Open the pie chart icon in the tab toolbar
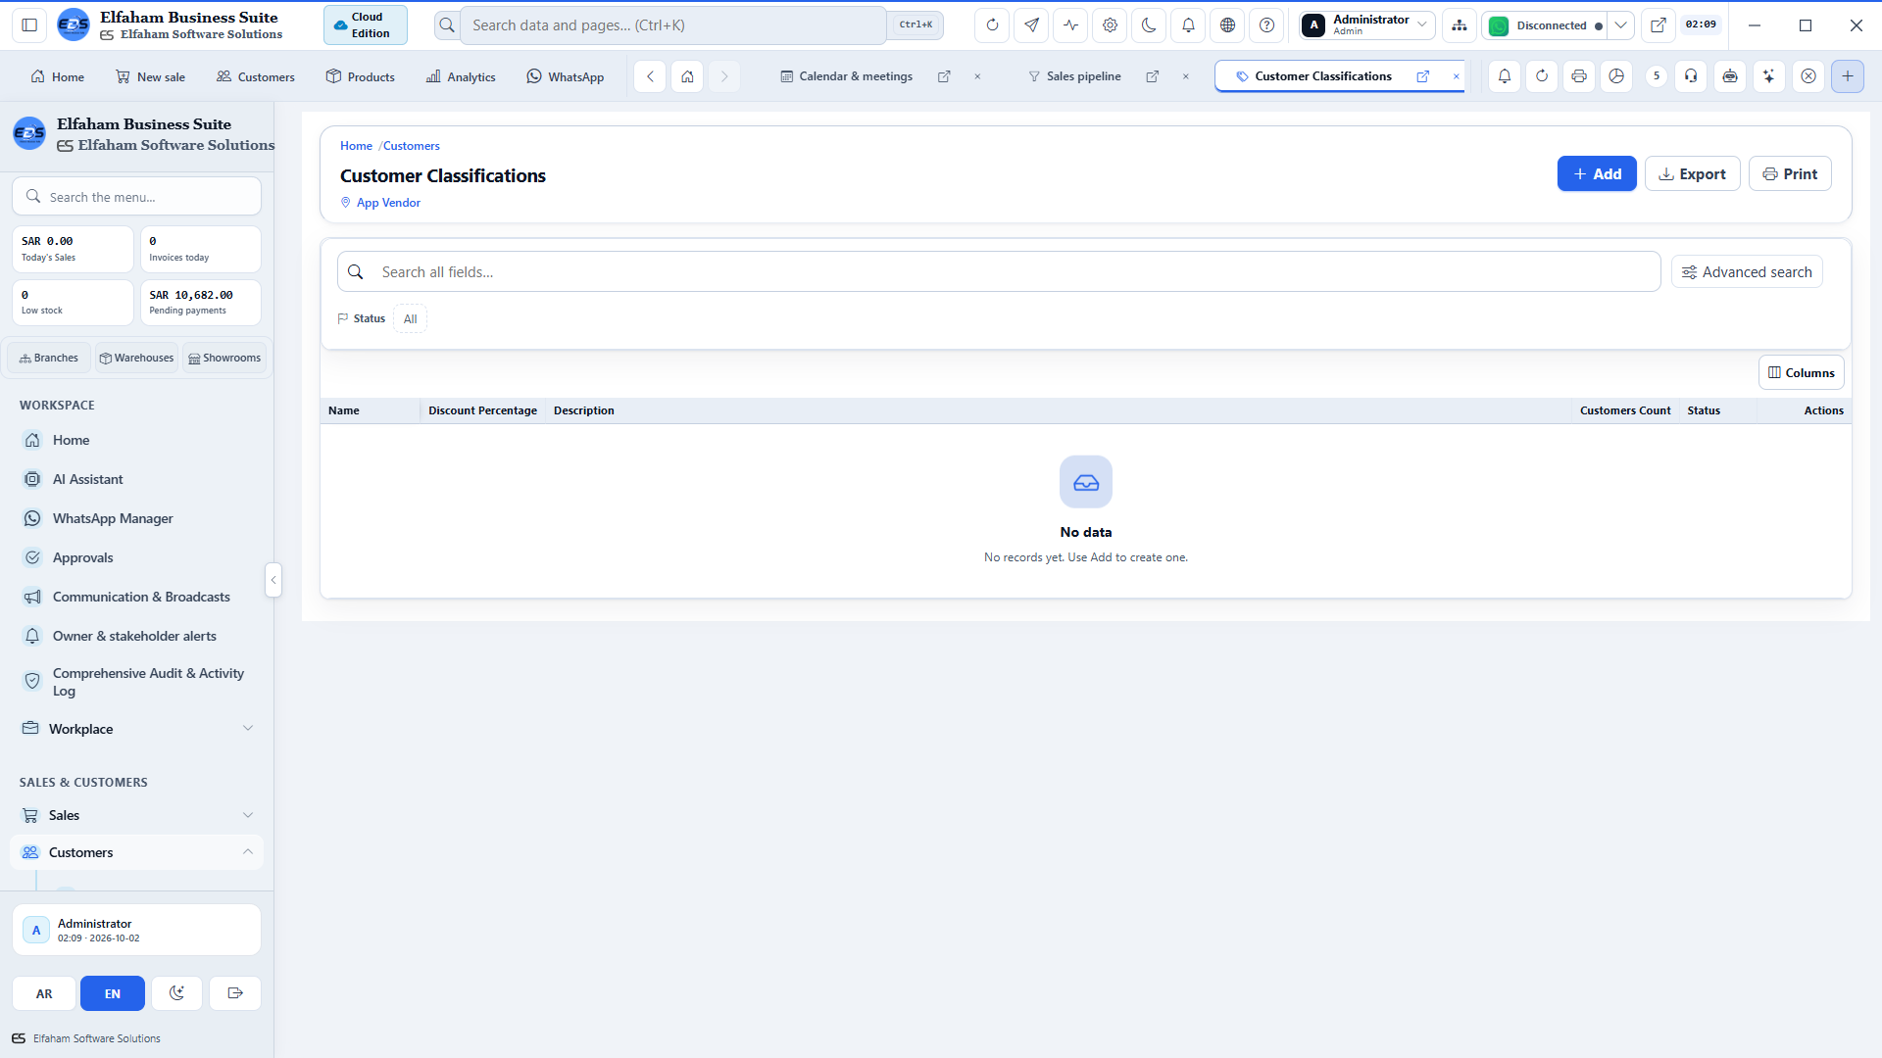Viewport: 1882px width, 1058px height. [1616, 76]
